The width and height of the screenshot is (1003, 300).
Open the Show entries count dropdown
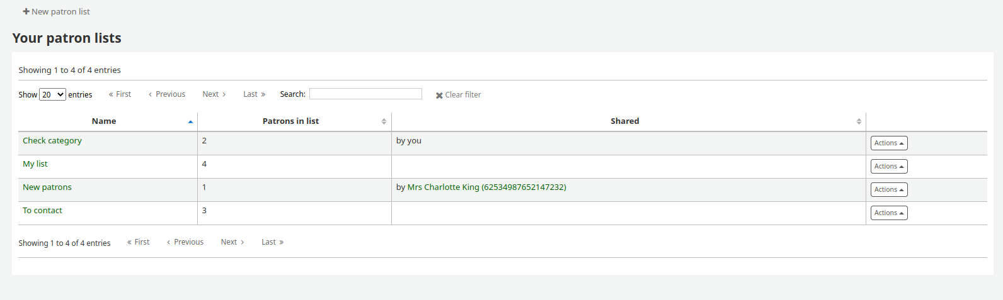[52, 94]
